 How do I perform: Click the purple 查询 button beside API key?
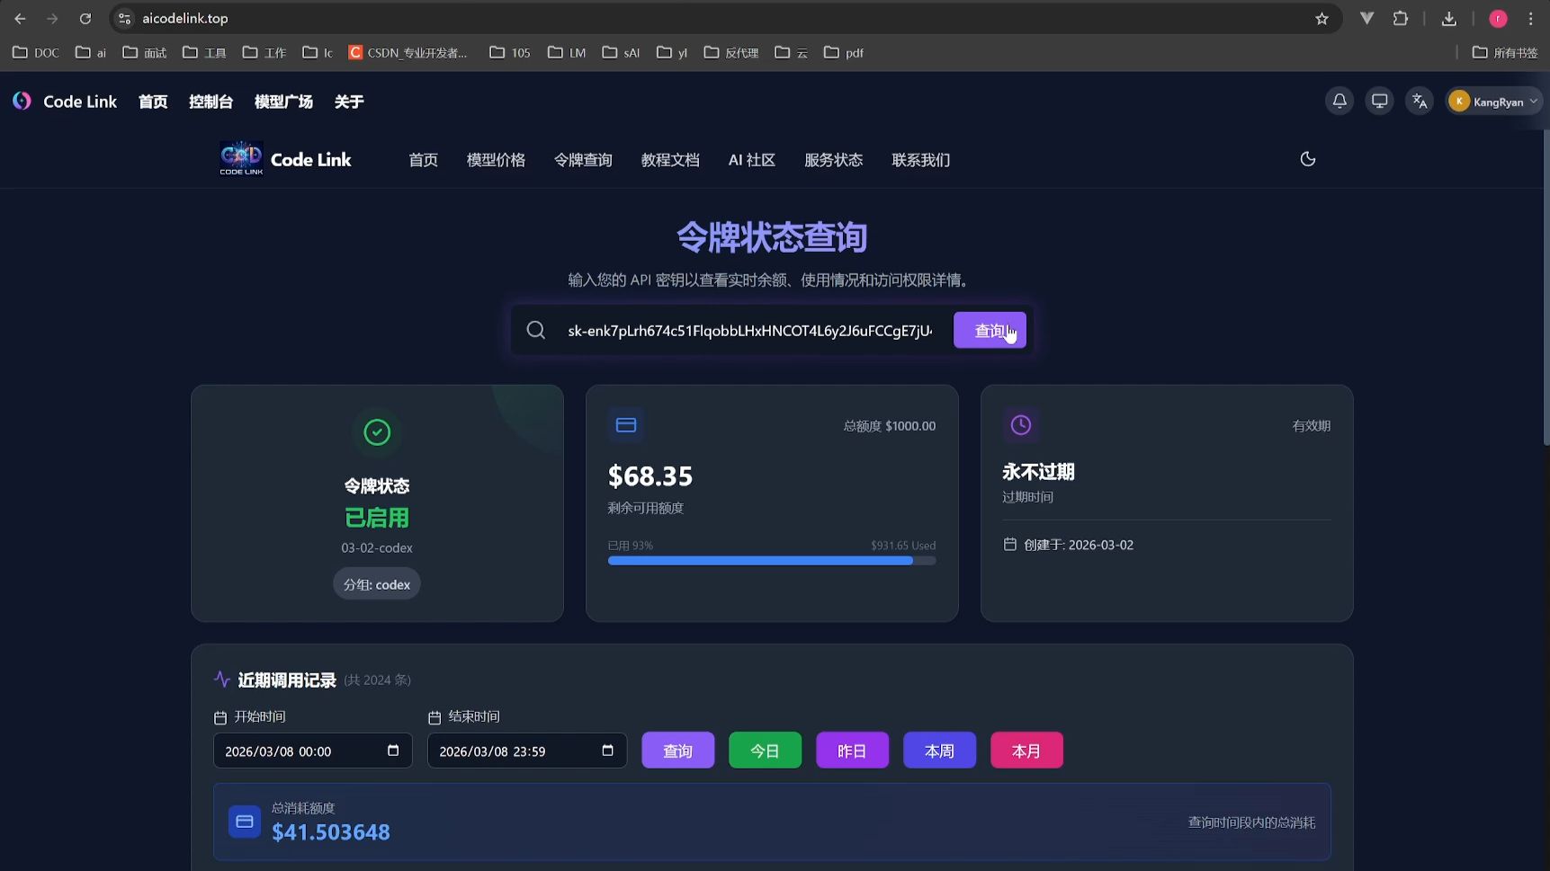point(990,330)
